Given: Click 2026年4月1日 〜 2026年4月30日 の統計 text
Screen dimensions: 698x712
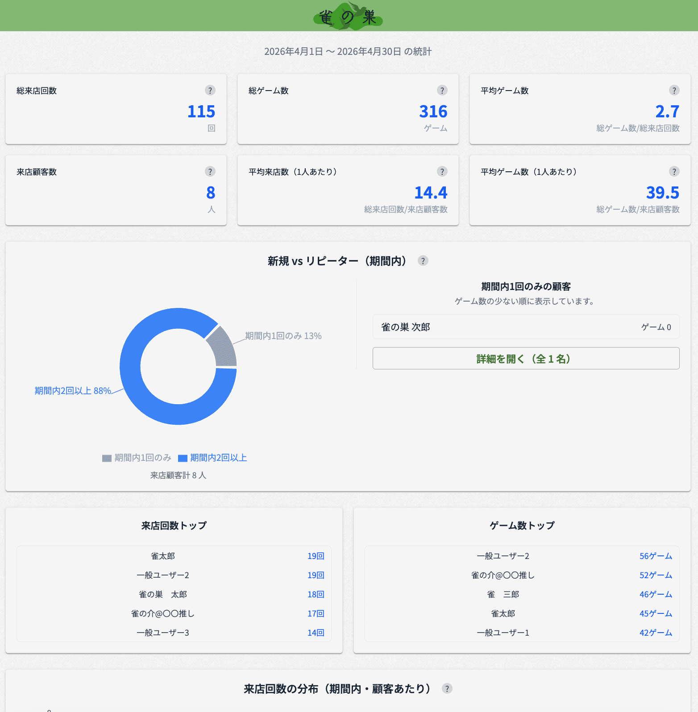Looking at the screenshot, I should (x=348, y=51).
